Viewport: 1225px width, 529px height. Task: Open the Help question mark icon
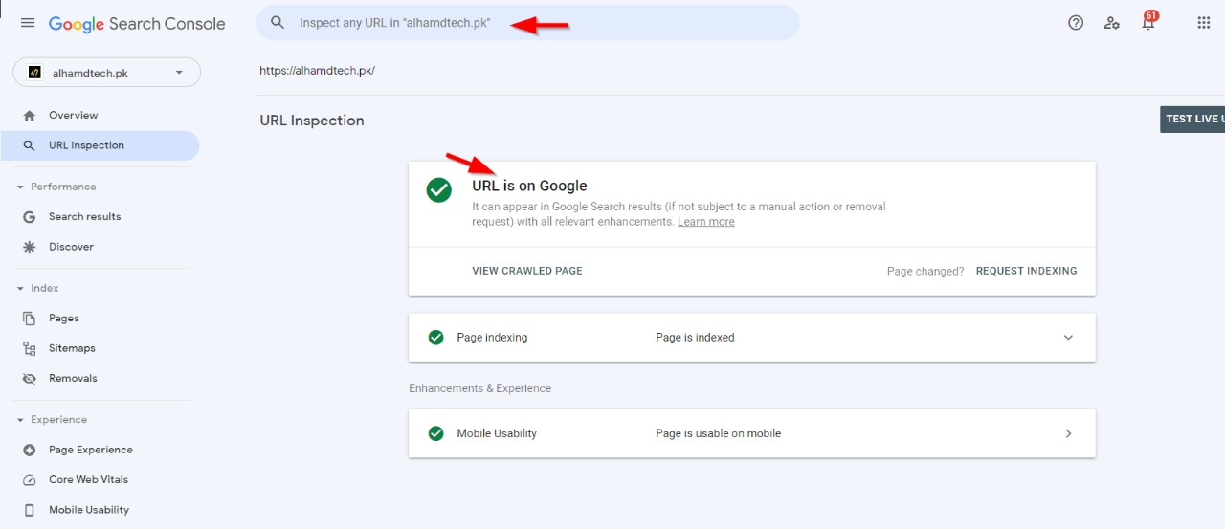coord(1076,23)
